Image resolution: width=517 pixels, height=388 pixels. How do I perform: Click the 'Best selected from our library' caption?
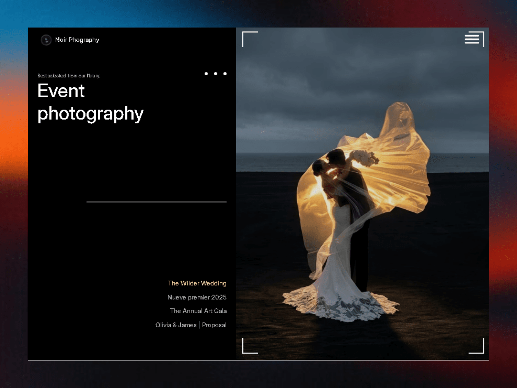point(69,76)
